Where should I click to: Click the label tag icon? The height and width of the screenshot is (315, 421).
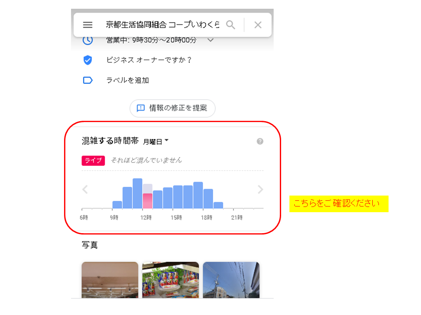pos(88,80)
